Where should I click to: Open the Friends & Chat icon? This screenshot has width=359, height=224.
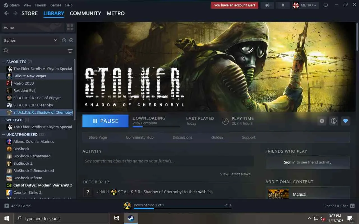[353, 206]
